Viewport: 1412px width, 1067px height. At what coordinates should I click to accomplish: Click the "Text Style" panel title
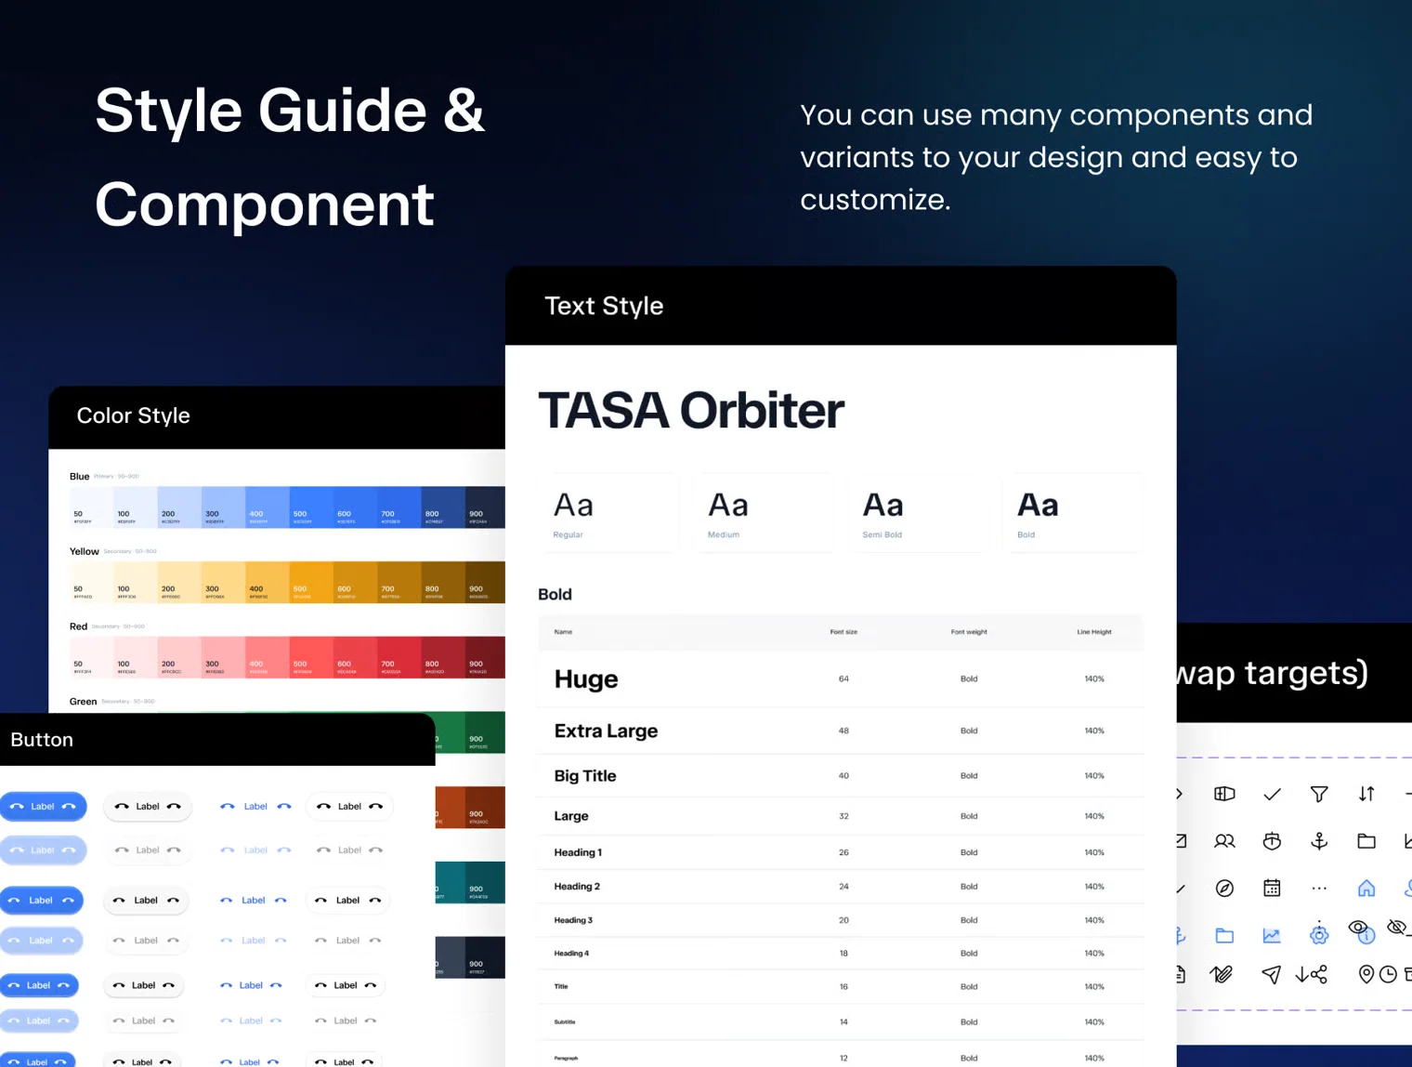point(604,306)
